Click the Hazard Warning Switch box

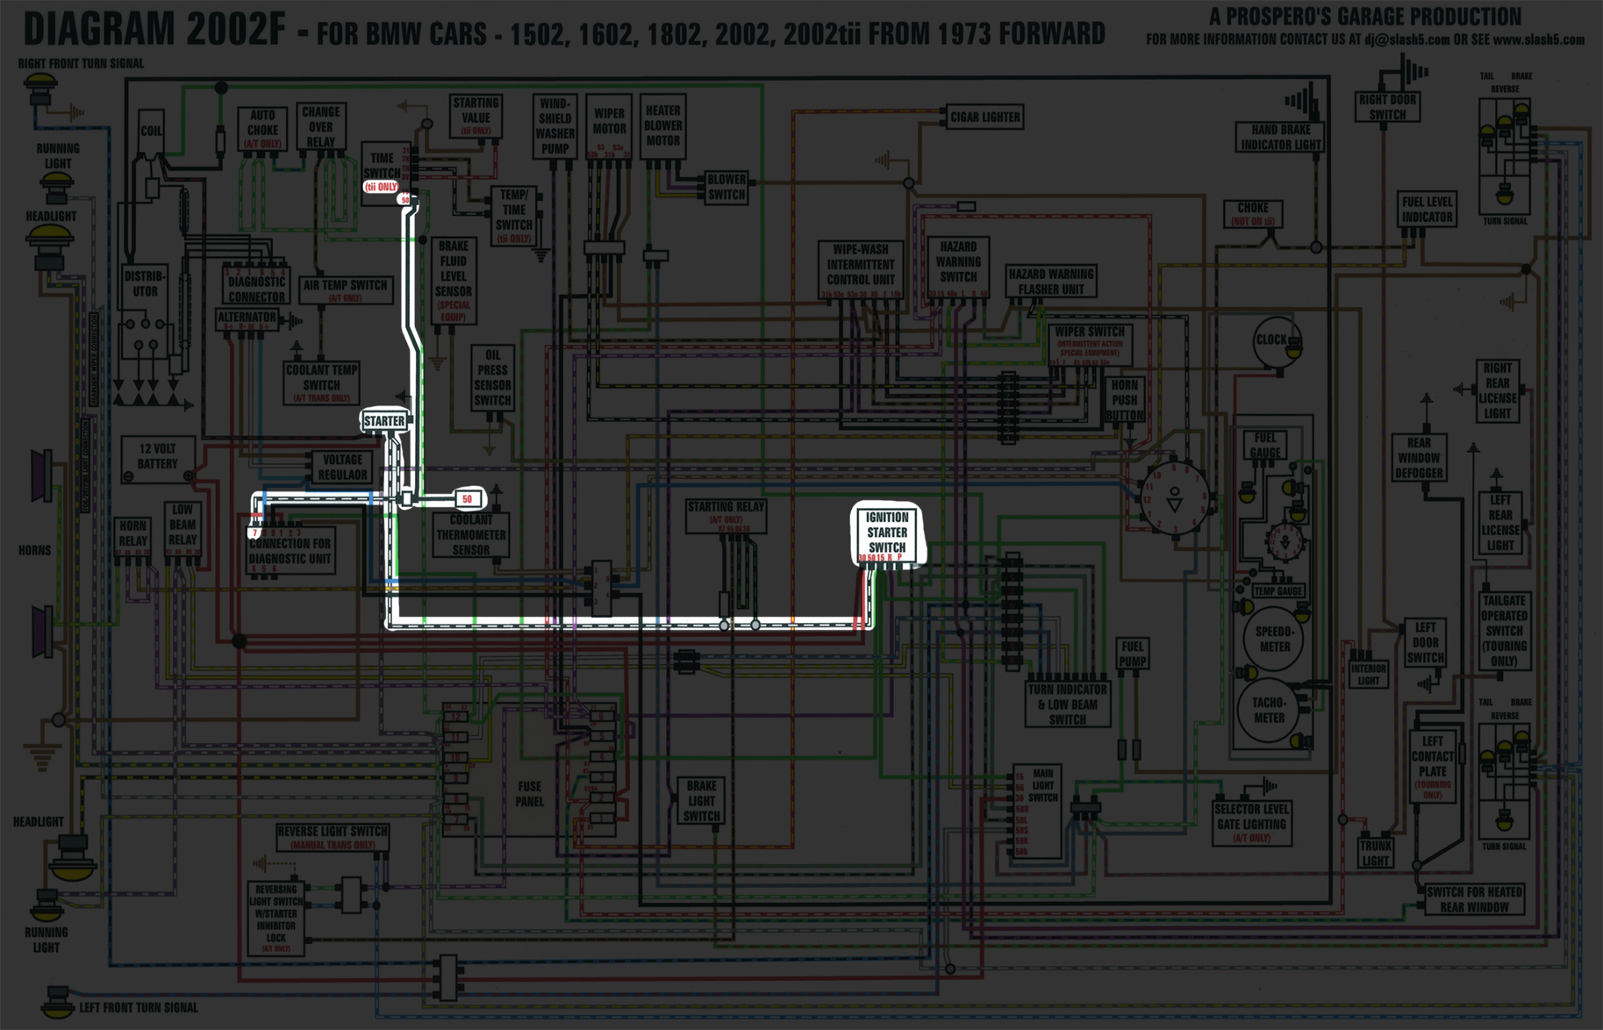(x=958, y=263)
